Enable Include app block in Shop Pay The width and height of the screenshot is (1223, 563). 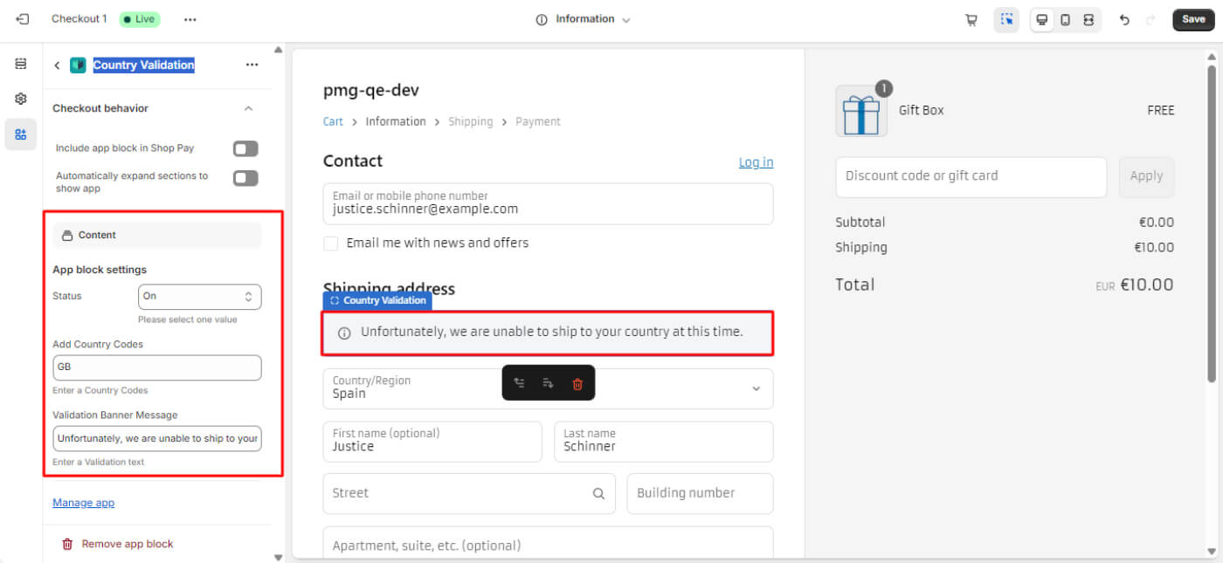[245, 149]
